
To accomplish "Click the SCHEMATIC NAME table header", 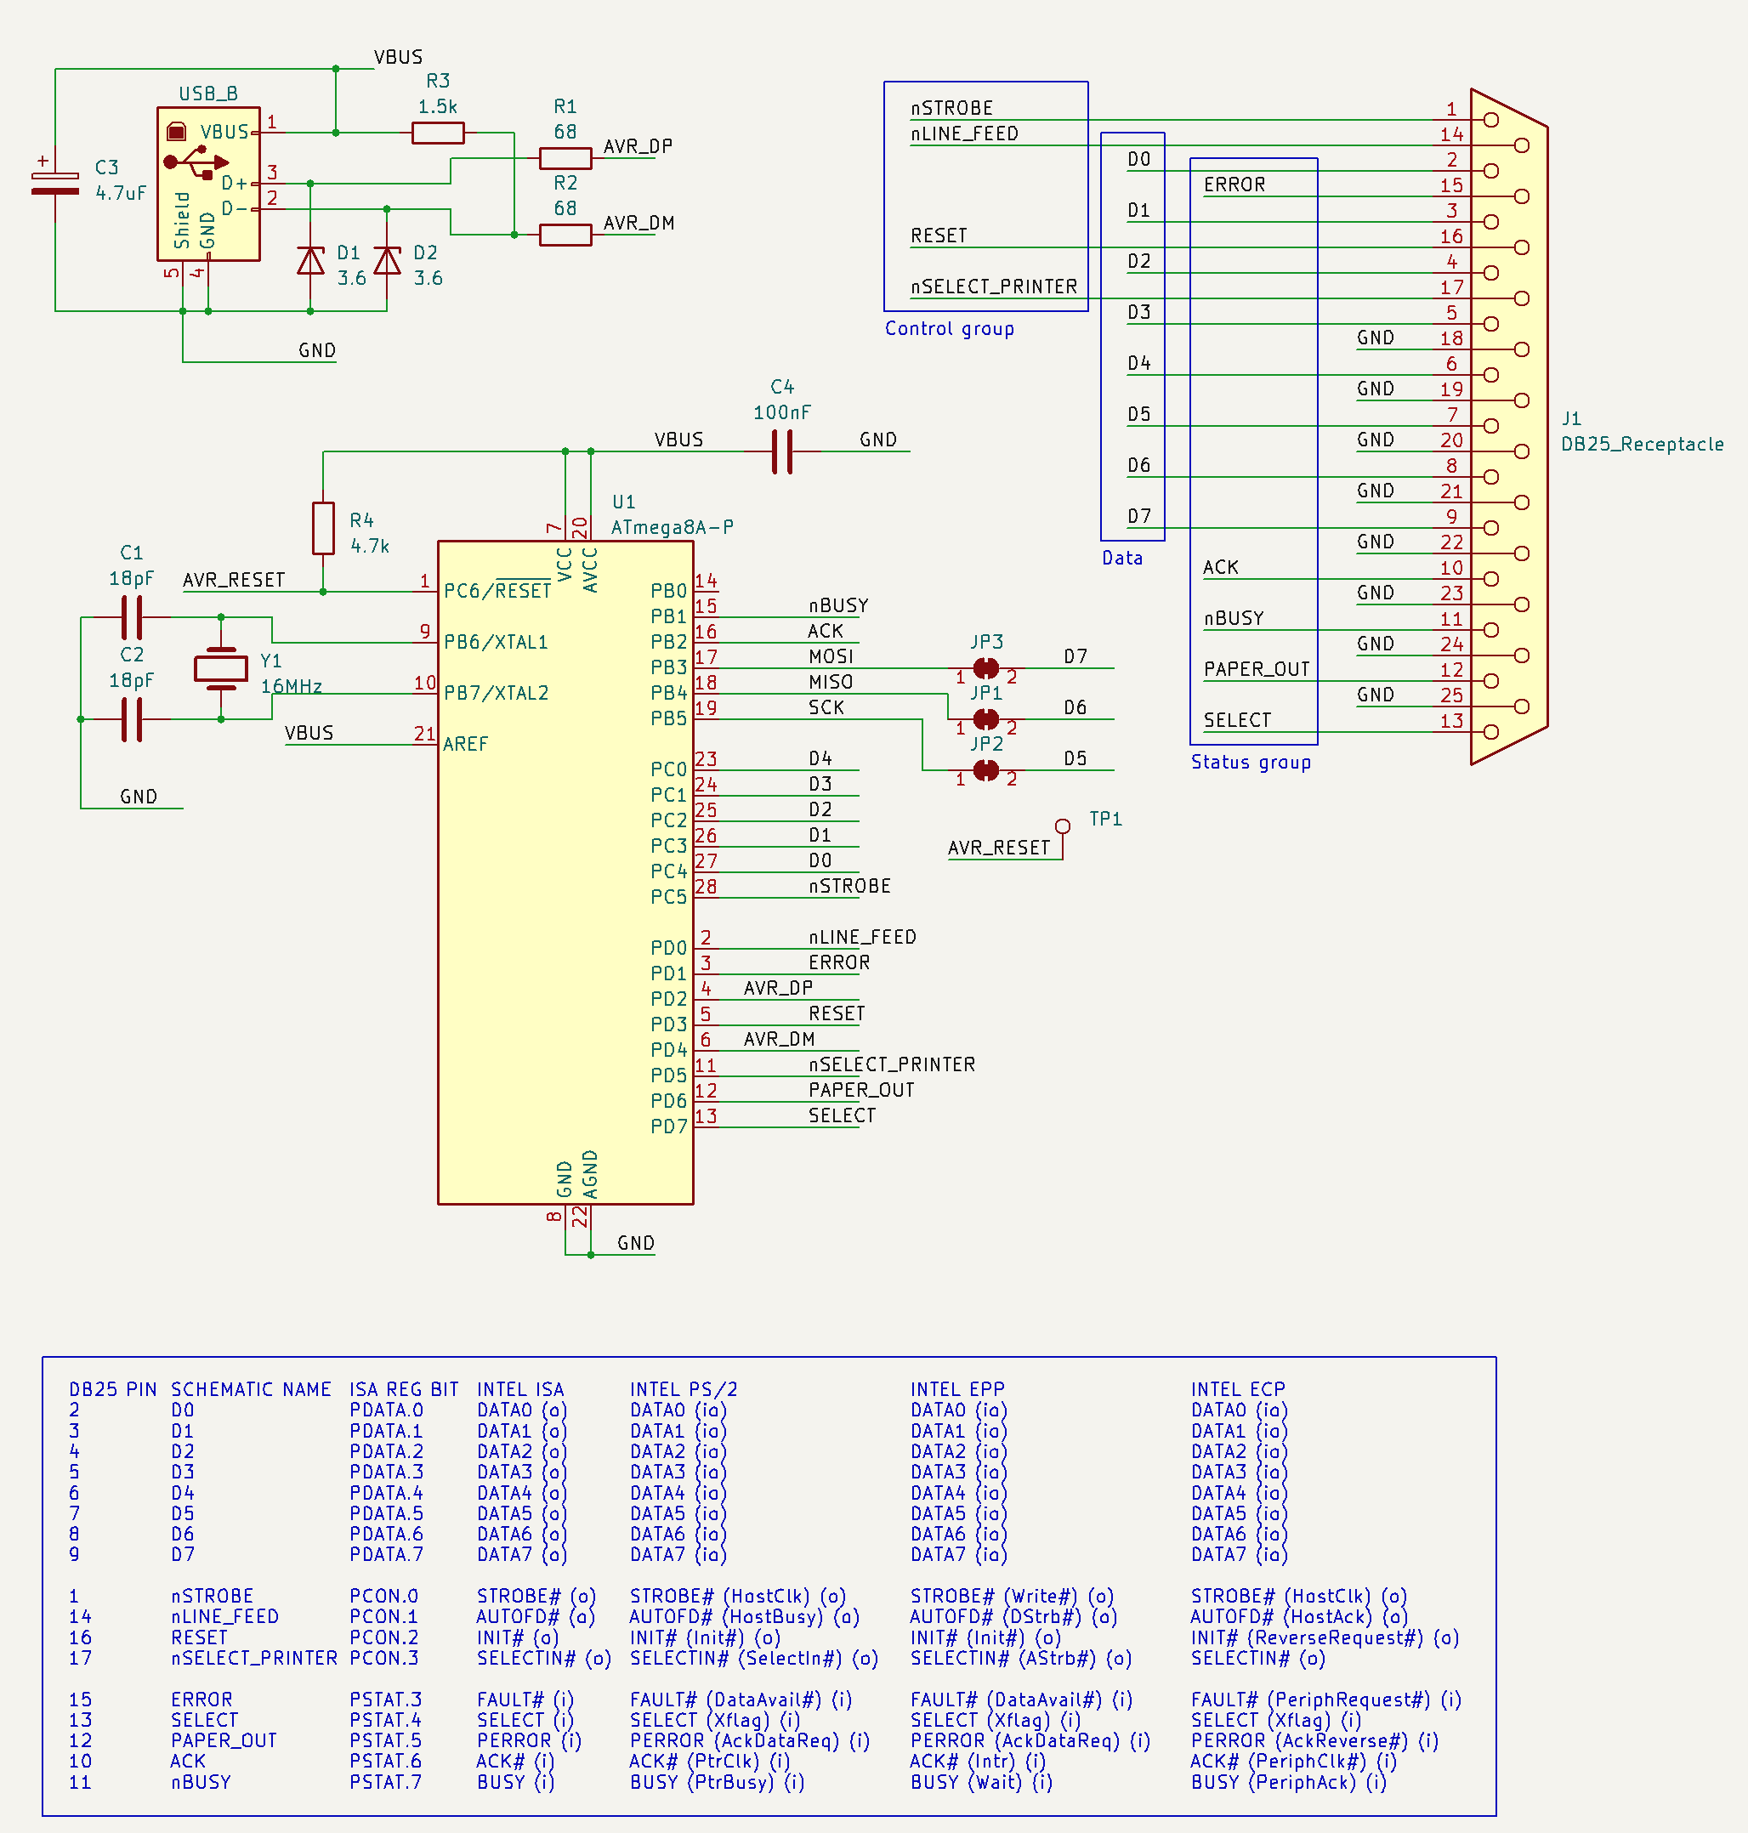I will (251, 1389).
